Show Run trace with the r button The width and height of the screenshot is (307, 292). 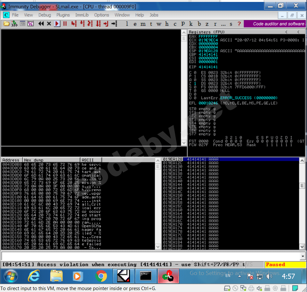tap(215, 24)
